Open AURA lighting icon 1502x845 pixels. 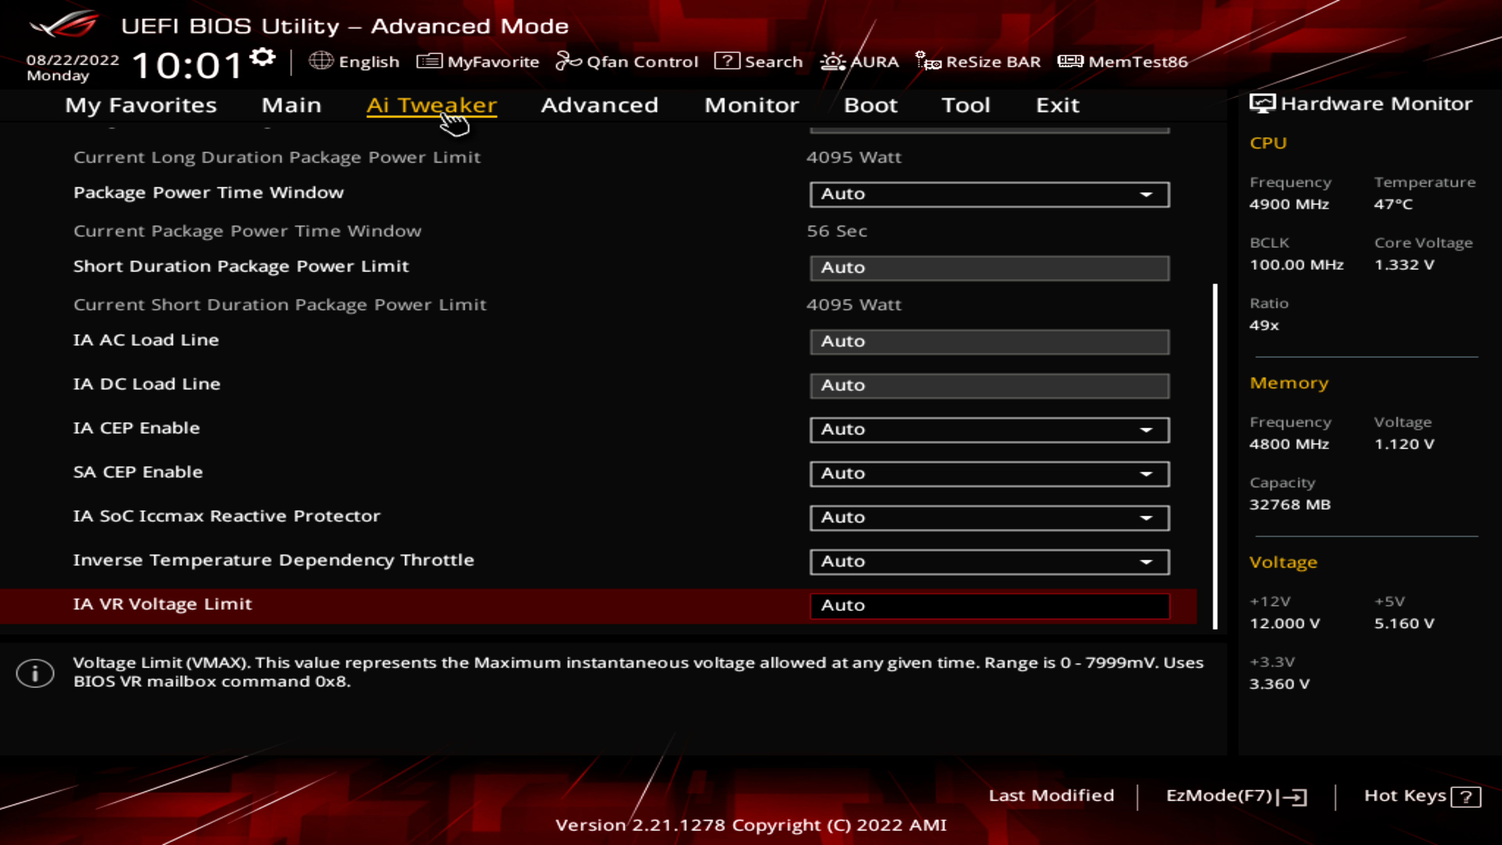click(833, 61)
